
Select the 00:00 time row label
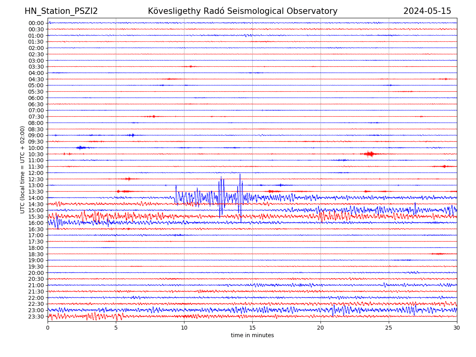[x=36, y=23]
